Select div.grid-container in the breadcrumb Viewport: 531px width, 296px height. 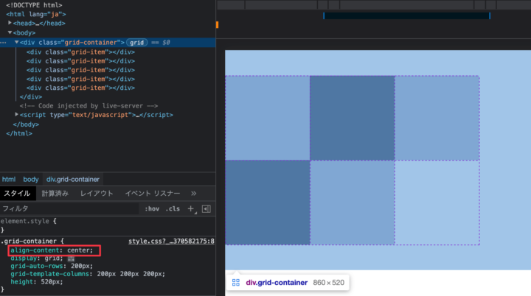73,179
